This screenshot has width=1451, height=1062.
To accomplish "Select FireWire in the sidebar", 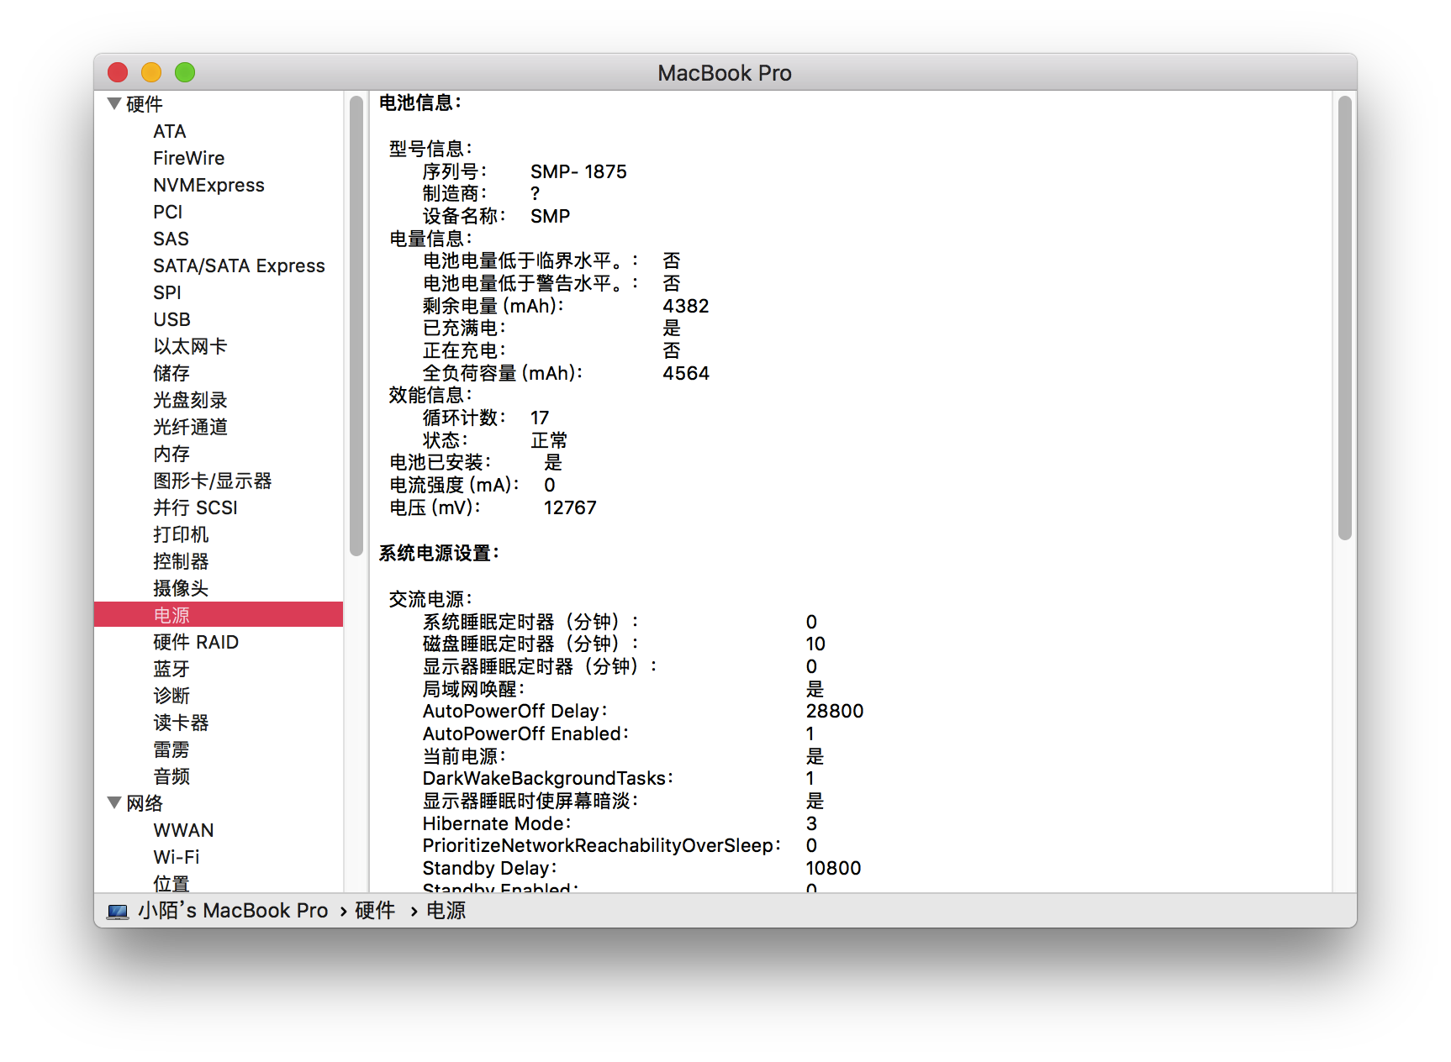I will tap(188, 158).
